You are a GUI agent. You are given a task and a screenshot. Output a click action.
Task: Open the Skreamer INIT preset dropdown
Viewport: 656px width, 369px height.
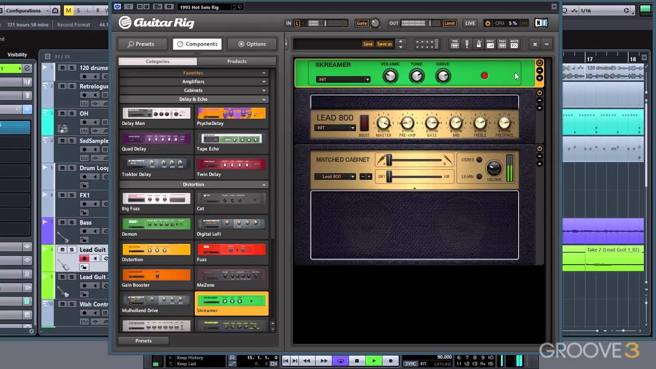click(343, 79)
